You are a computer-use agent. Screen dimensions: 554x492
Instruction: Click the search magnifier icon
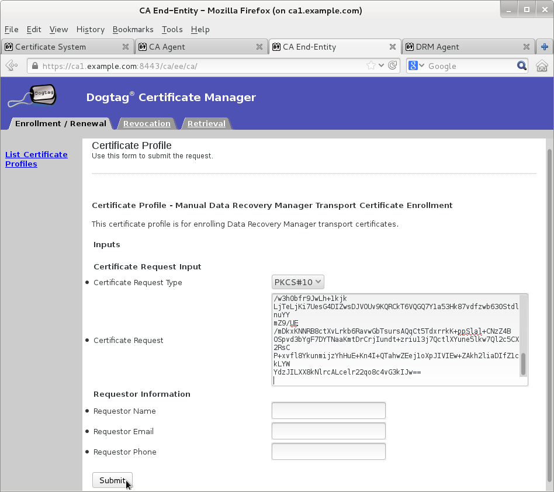point(521,65)
